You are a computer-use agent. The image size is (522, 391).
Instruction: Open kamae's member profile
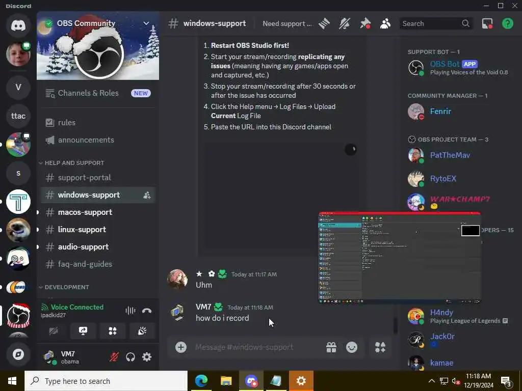[x=459, y=363]
